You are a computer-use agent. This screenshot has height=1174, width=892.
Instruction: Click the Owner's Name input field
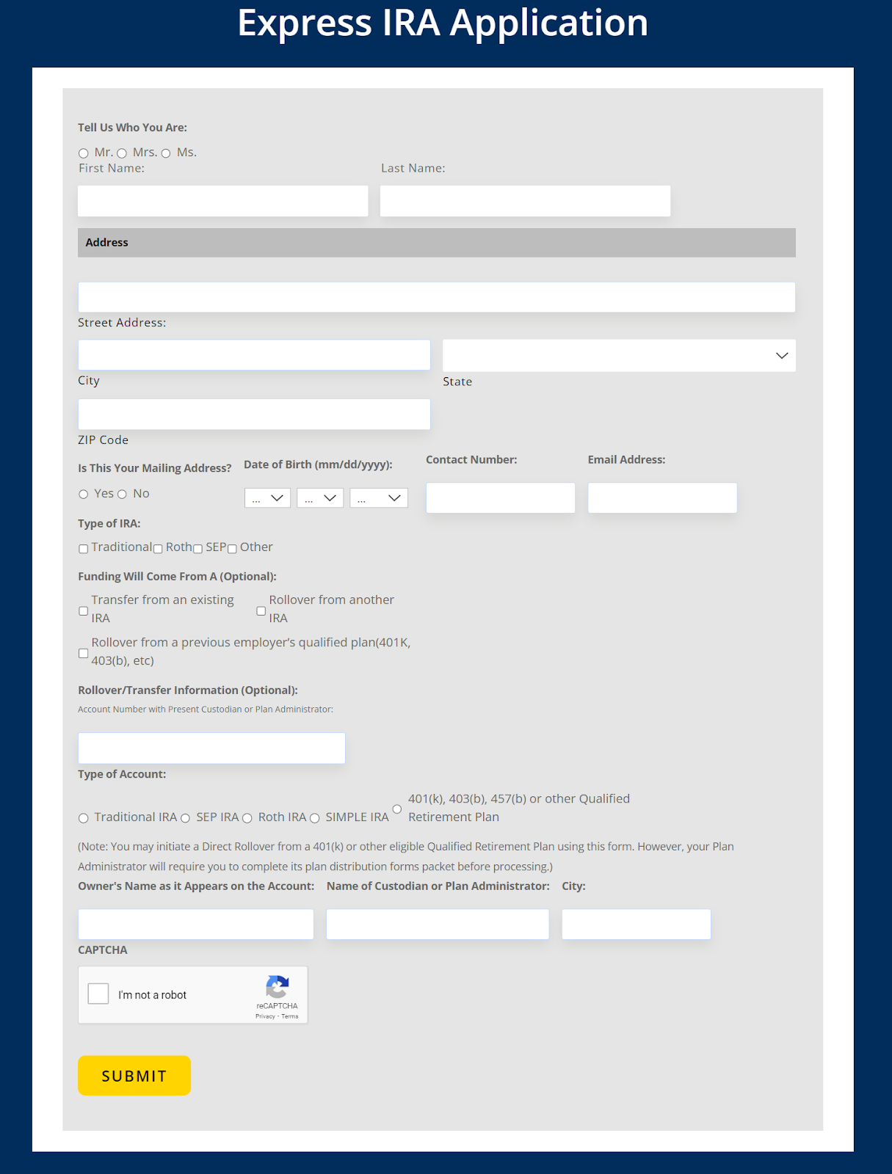tap(196, 925)
